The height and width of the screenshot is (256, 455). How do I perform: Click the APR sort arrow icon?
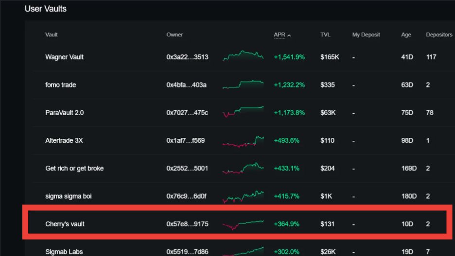(289, 35)
